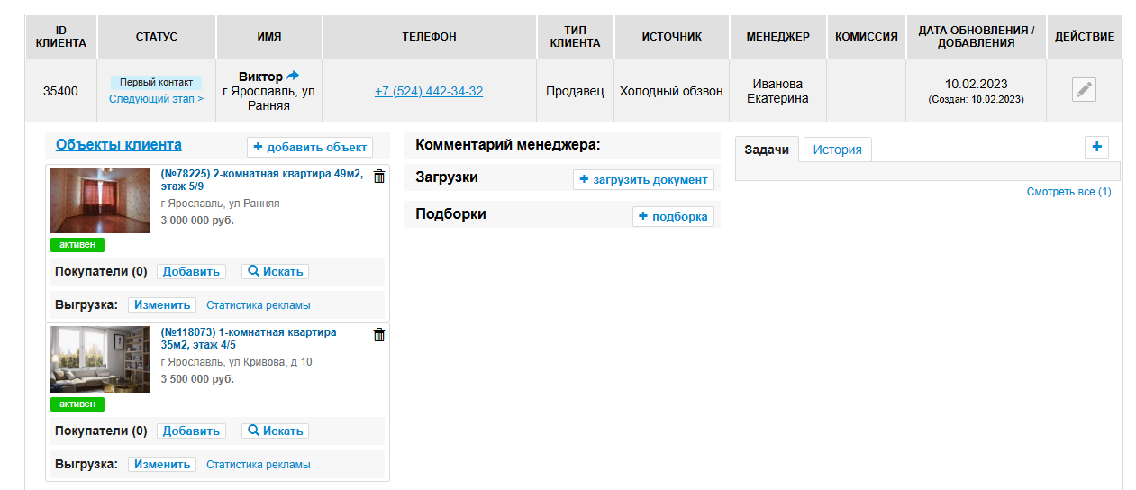This screenshot has height=490, width=1136.
Task: Delete the 1-комнатная квартира listing via trash icon
Action: [378, 335]
